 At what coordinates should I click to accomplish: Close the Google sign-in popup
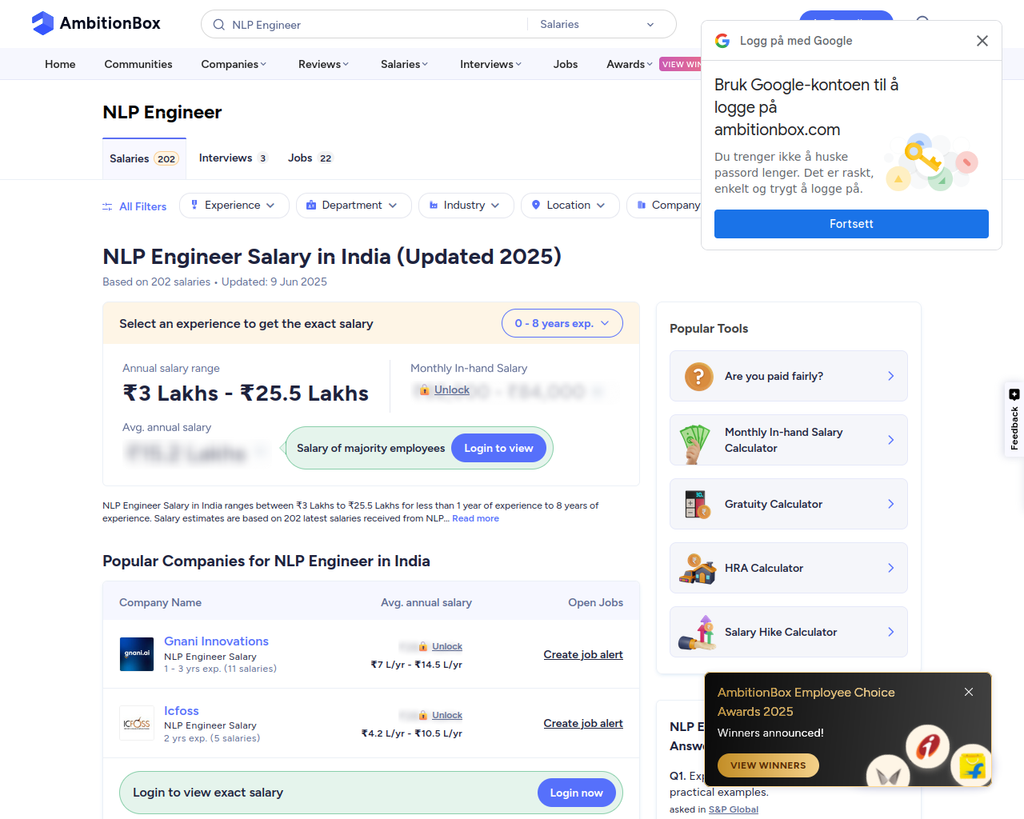click(982, 41)
